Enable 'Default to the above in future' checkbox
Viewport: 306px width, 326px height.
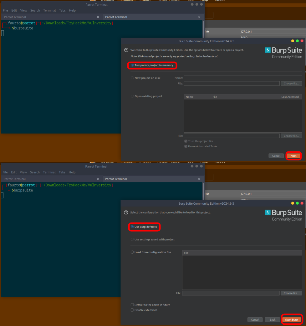tap(132, 305)
